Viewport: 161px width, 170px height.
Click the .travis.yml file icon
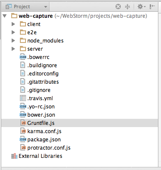pos(23,98)
